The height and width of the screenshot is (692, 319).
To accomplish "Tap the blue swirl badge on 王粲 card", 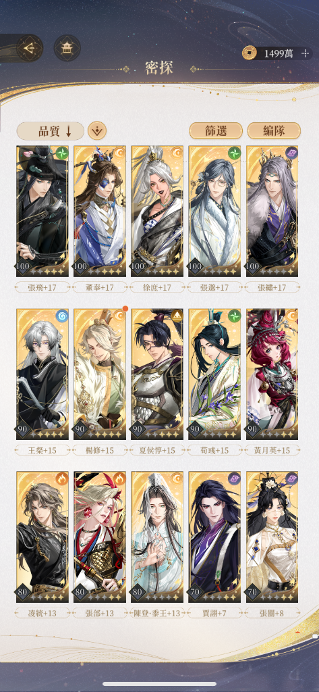I will pyautogui.click(x=61, y=316).
